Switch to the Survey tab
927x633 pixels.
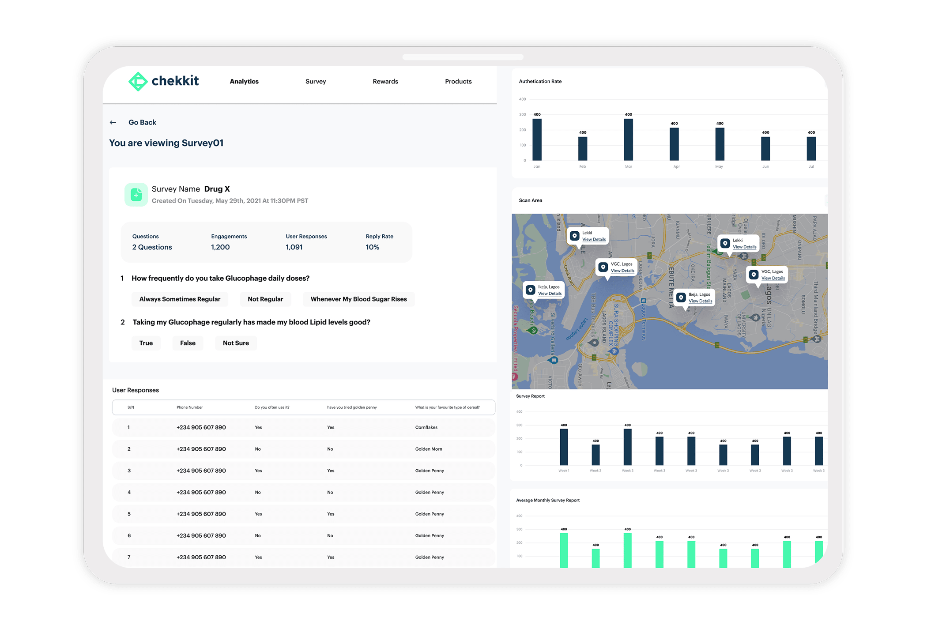[316, 82]
